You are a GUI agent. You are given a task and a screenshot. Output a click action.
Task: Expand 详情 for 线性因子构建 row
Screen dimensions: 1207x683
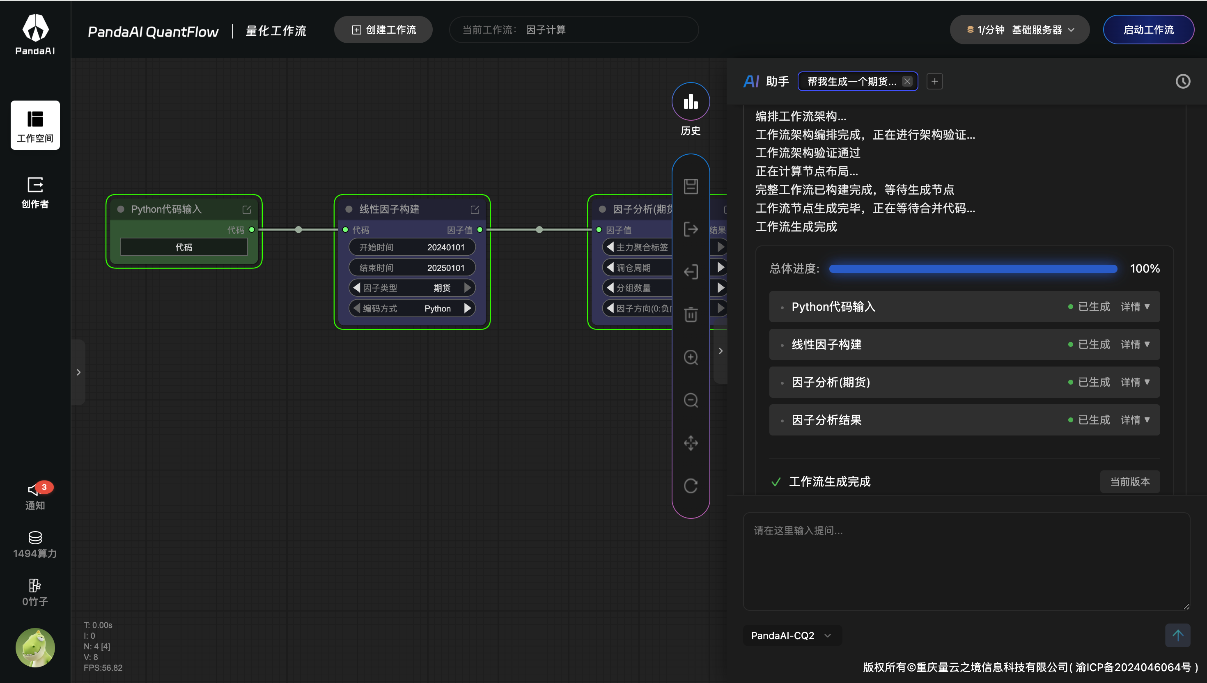[x=1135, y=344]
